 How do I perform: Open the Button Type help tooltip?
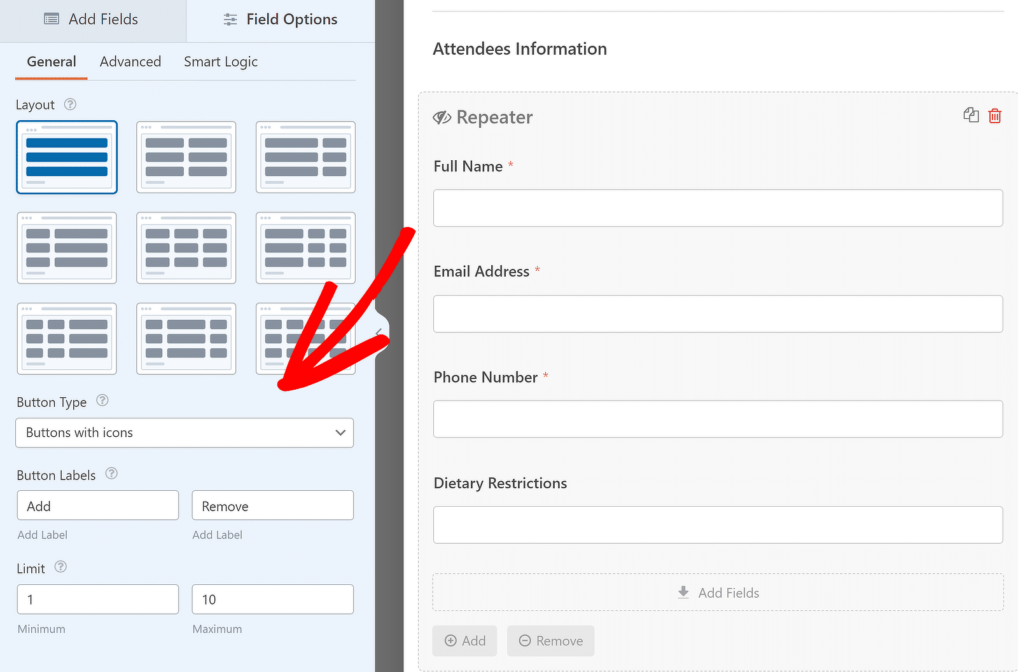click(102, 401)
